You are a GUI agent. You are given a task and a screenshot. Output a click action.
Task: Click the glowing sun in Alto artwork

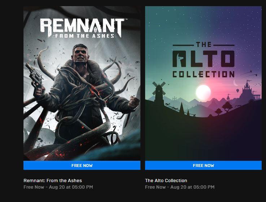[x=203, y=92]
